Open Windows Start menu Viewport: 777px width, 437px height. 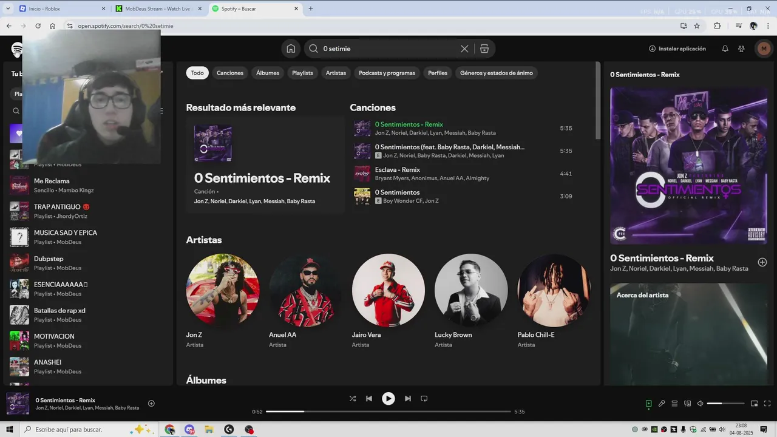point(9,430)
